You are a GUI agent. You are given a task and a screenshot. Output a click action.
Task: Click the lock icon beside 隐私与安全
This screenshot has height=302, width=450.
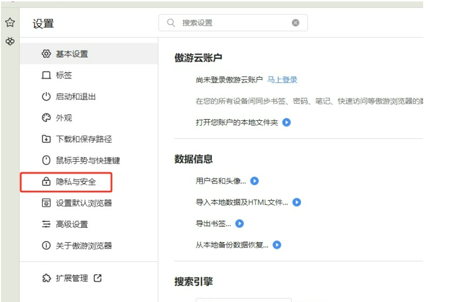click(46, 181)
